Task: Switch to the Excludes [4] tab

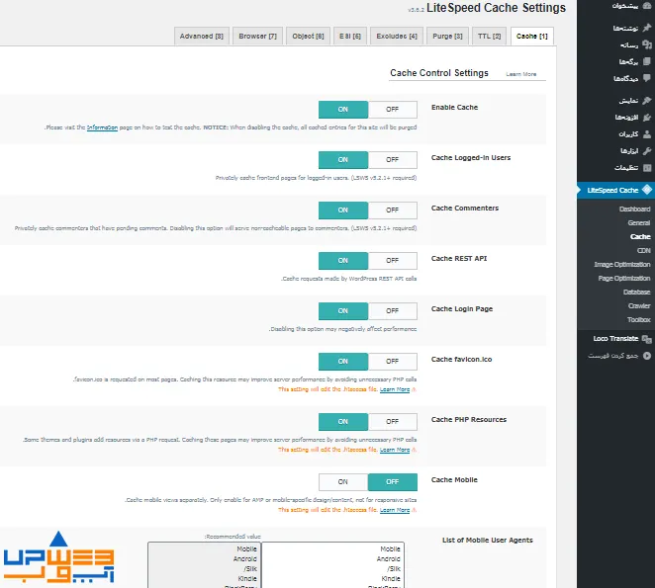Action: point(397,37)
